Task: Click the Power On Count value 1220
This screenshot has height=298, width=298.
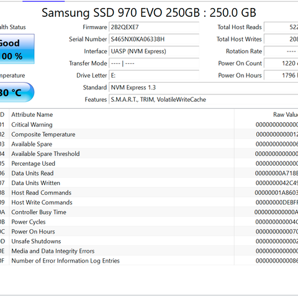Action: [281, 63]
